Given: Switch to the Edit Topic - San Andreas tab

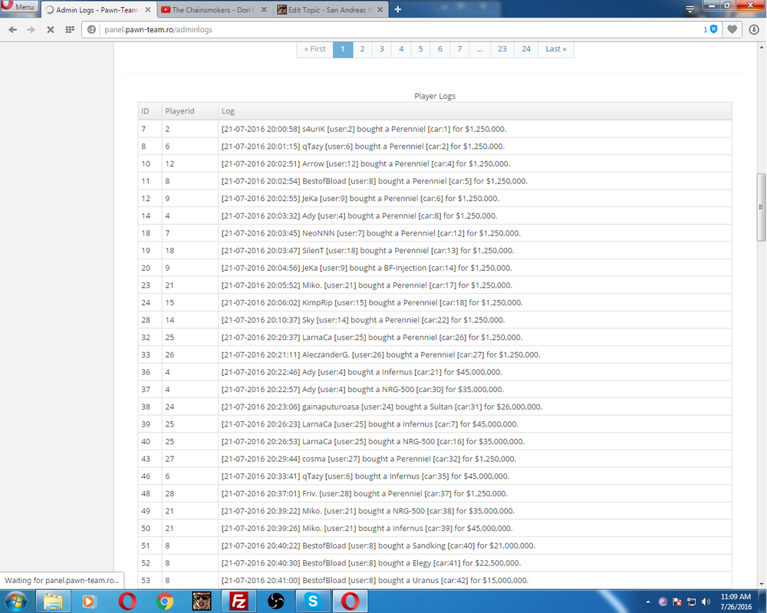Looking at the screenshot, I should tap(330, 10).
